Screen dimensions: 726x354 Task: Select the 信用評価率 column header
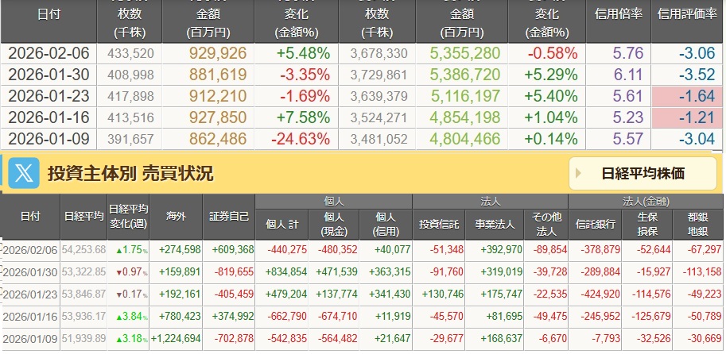click(687, 14)
